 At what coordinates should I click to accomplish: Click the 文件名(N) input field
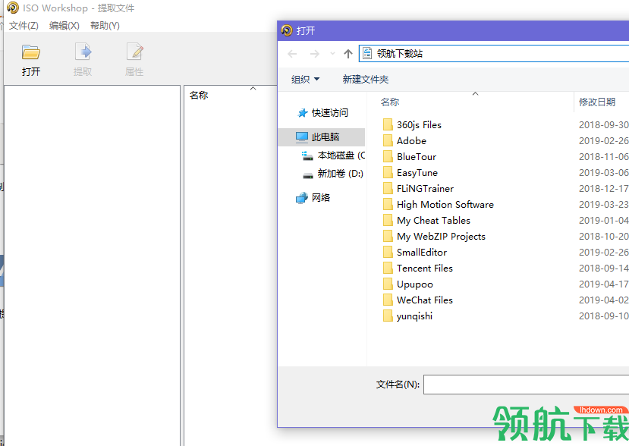coord(527,385)
